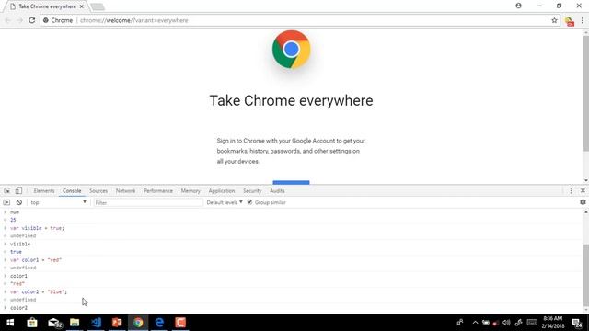Clear the console with the ban icon
The image size is (589, 331).
pyautogui.click(x=19, y=202)
